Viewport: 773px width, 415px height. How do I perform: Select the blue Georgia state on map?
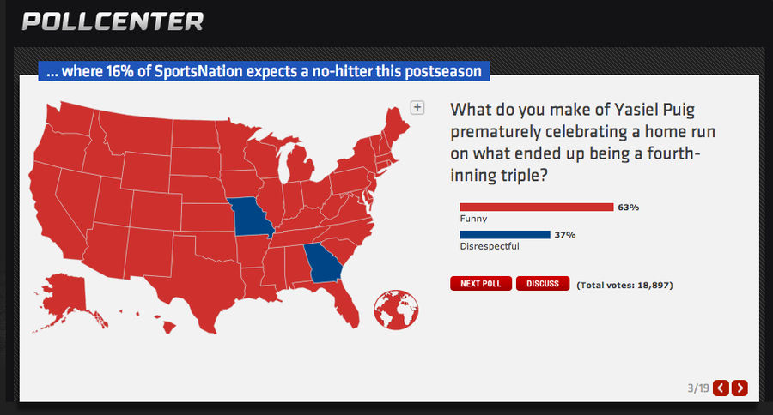[323, 263]
